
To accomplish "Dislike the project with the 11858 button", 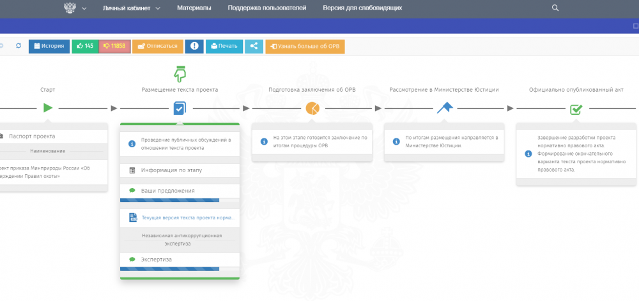I will pos(115,46).
